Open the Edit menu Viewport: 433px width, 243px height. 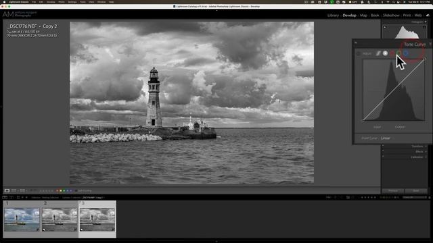(41, 2)
